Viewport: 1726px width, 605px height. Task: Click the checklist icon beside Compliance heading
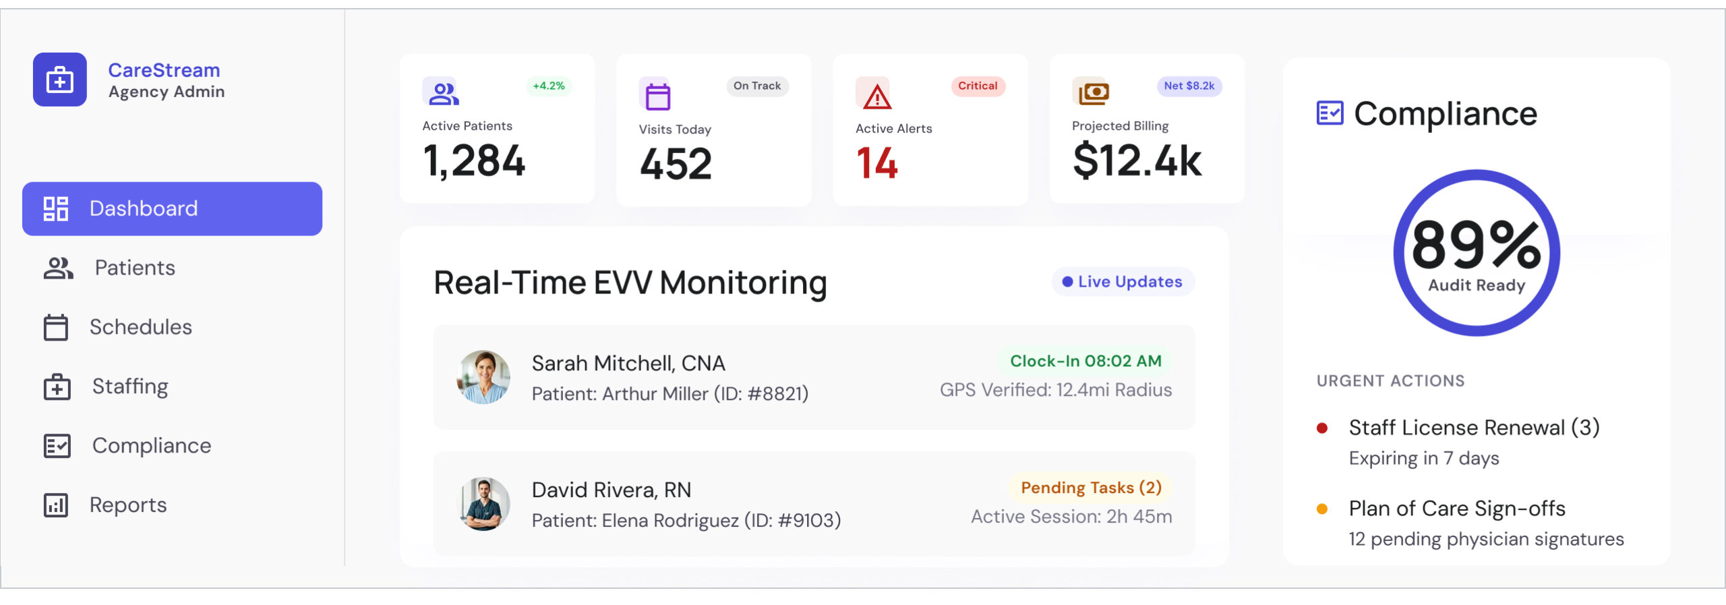1330,113
